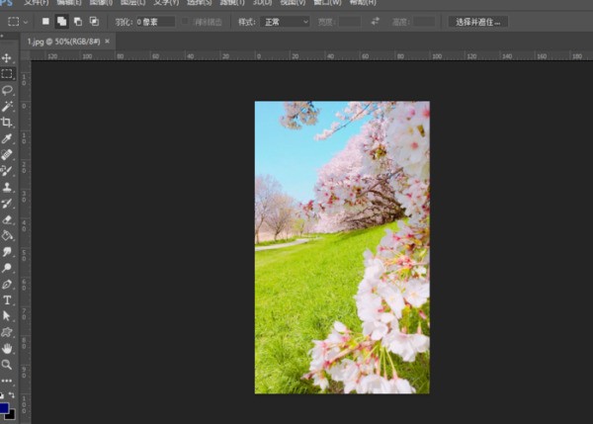Viewport: 593px width, 424px height.
Task: Open the 图层(L) menu
Action: point(132,3)
